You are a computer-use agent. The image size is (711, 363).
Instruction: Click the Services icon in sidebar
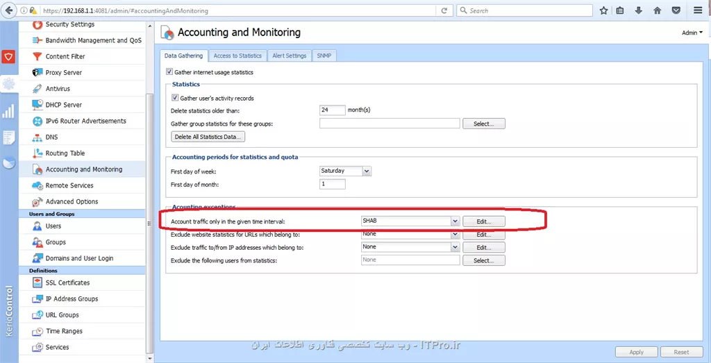click(x=37, y=347)
